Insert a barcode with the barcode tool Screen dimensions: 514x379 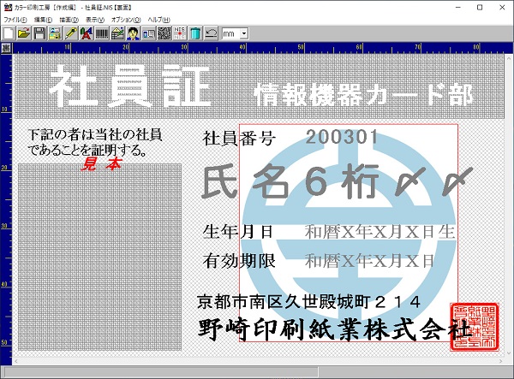pyautogui.click(x=102, y=33)
